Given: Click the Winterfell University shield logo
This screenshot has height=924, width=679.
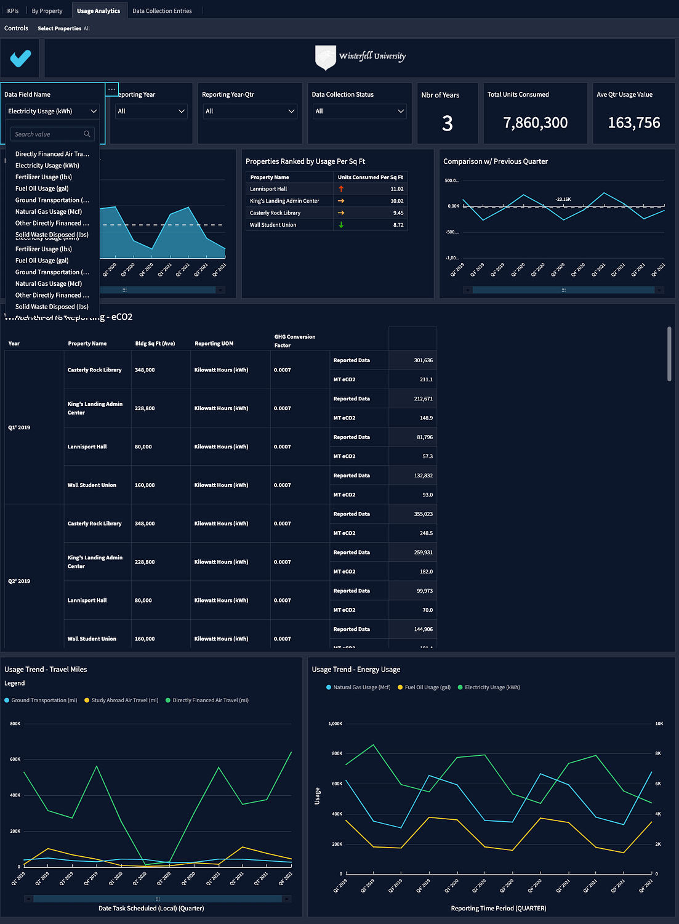Looking at the screenshot, I should point(325,57).
